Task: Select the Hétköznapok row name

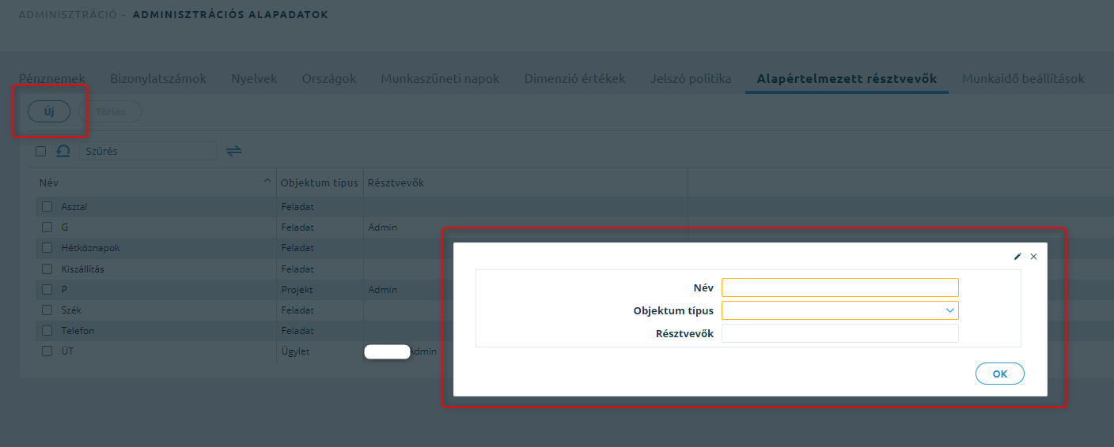Action: (x=91, y=248)
